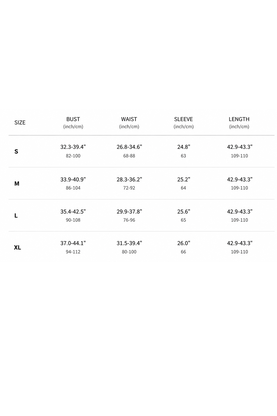Click the SIZE column header
This screenshot has width=277, height=416.
20,123
